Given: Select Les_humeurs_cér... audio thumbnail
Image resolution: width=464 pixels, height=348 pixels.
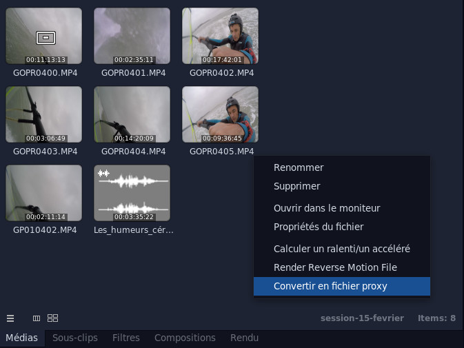Looking at the screenshot, I should [132, 193].
